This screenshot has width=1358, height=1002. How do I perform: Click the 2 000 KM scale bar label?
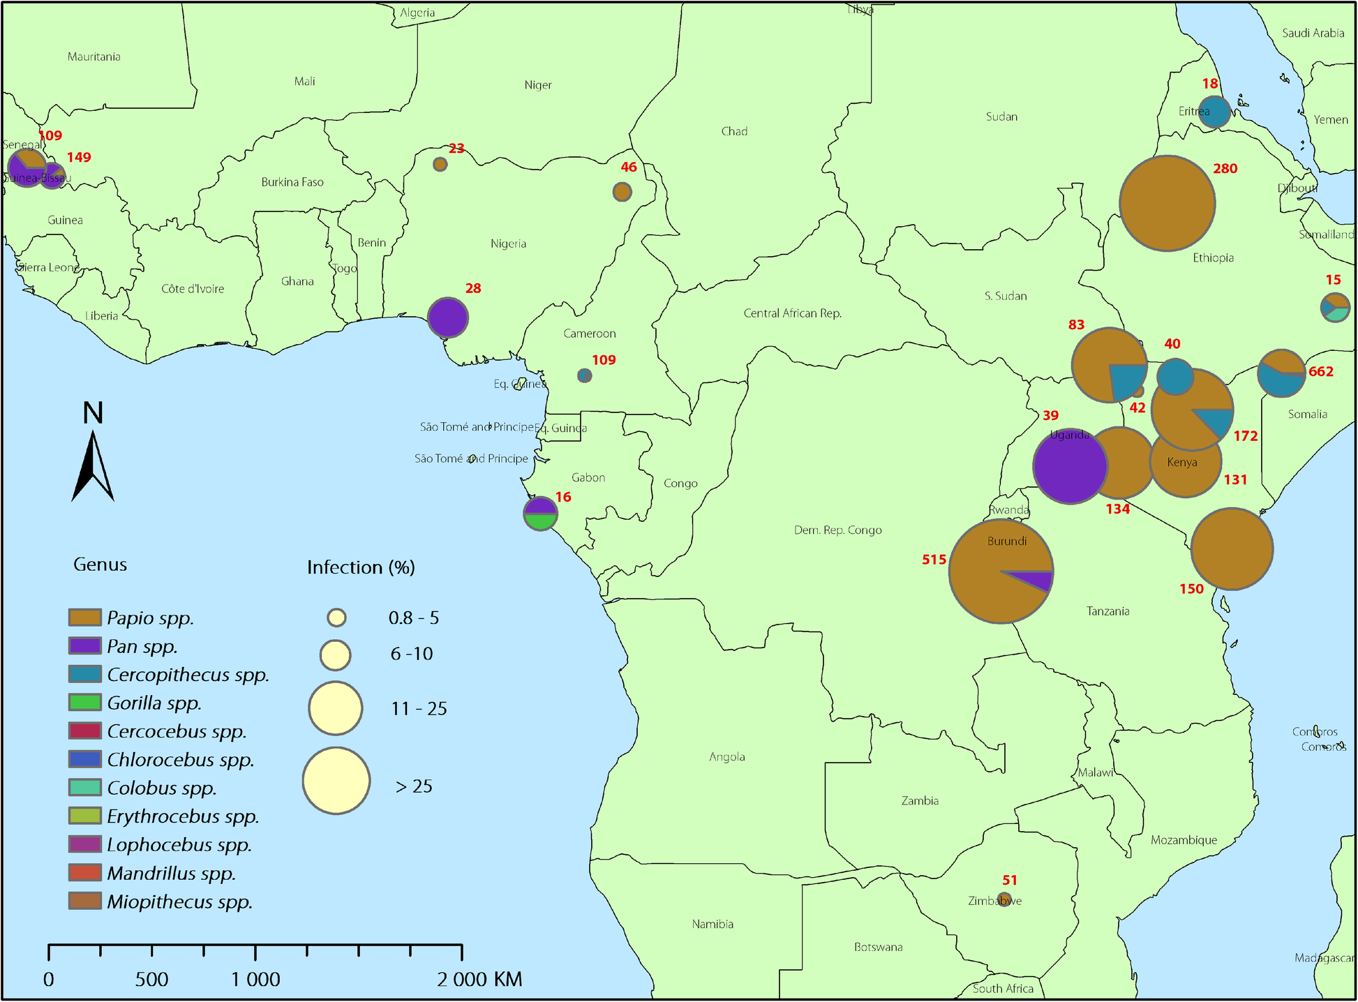pos(479,980)
